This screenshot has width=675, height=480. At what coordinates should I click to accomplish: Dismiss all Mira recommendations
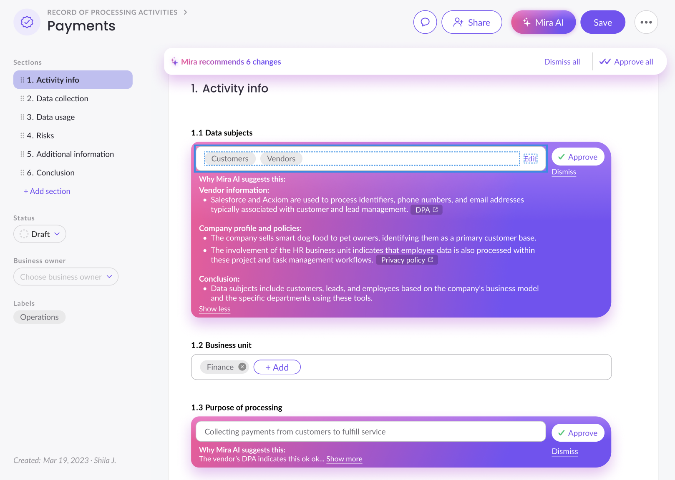562,62
